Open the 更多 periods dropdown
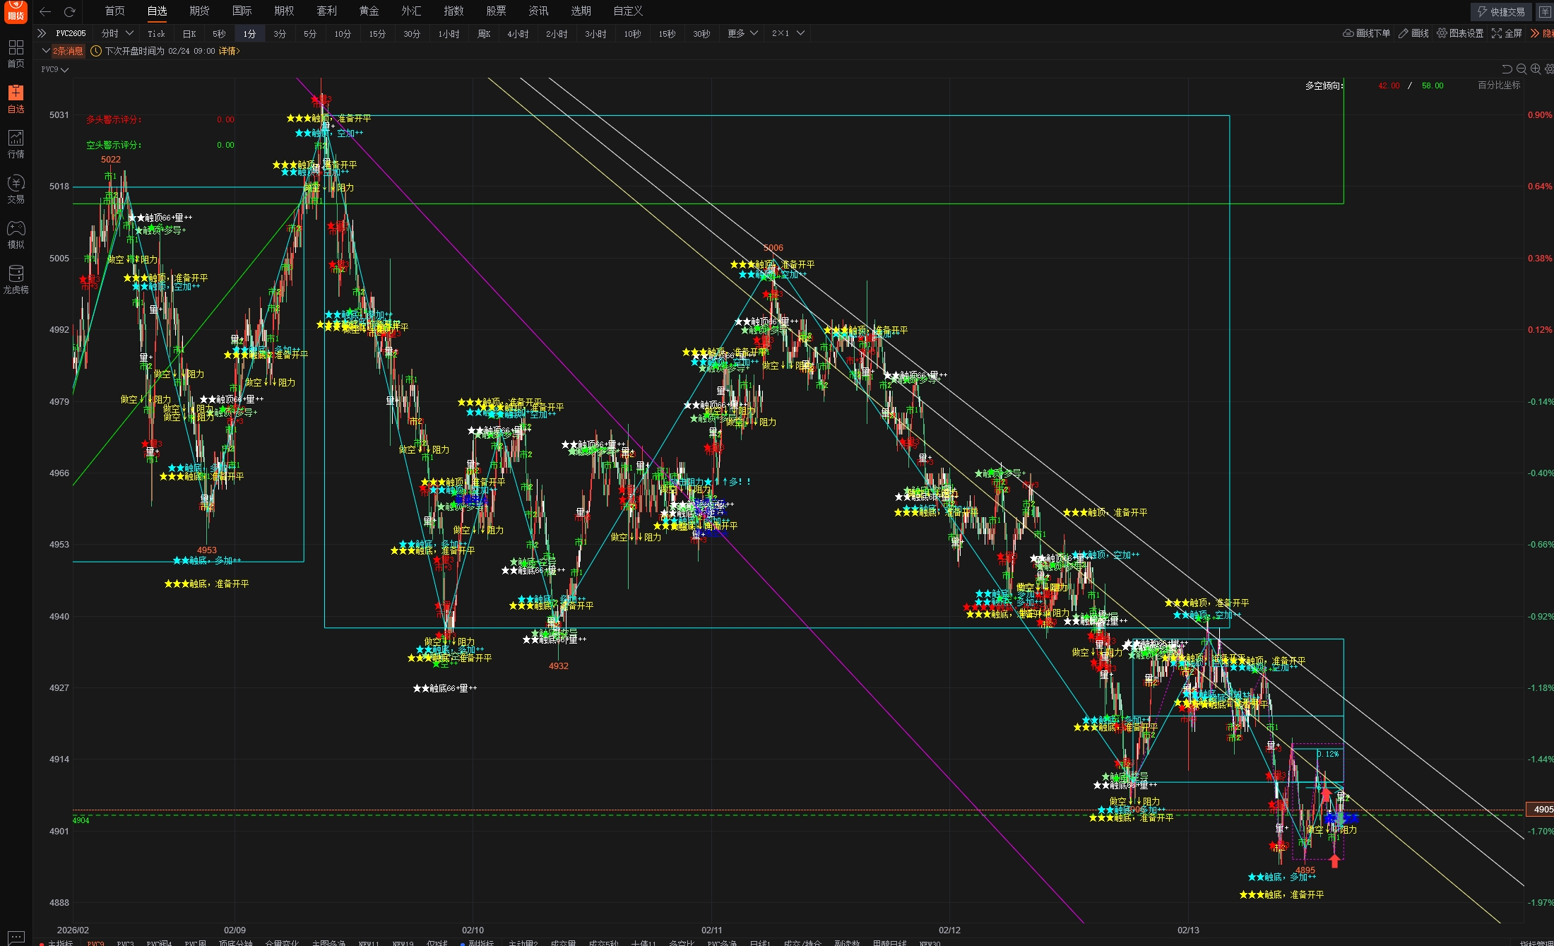The image size is (1554, 946). 743,33
